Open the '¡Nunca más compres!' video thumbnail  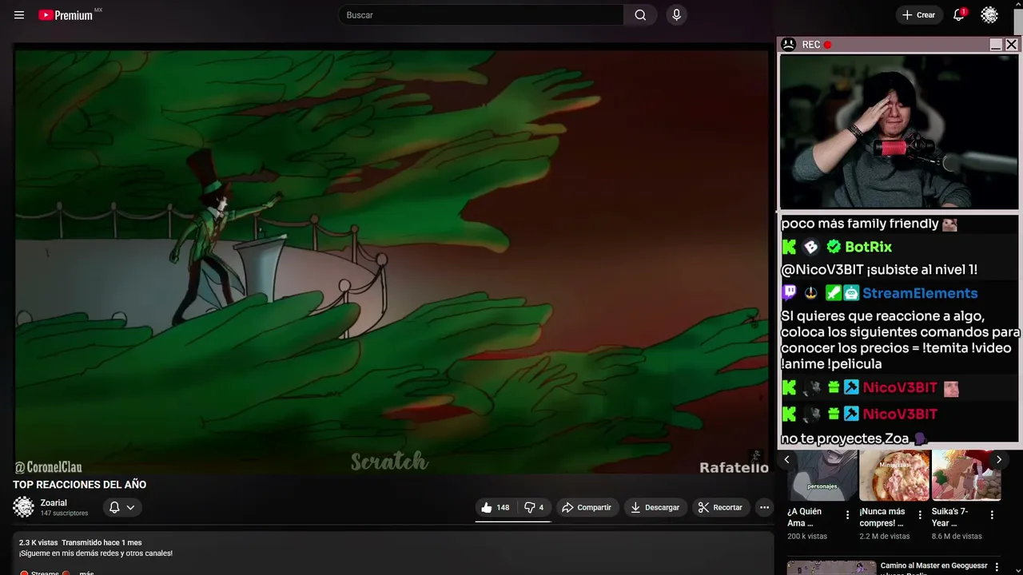coord(894,475)
